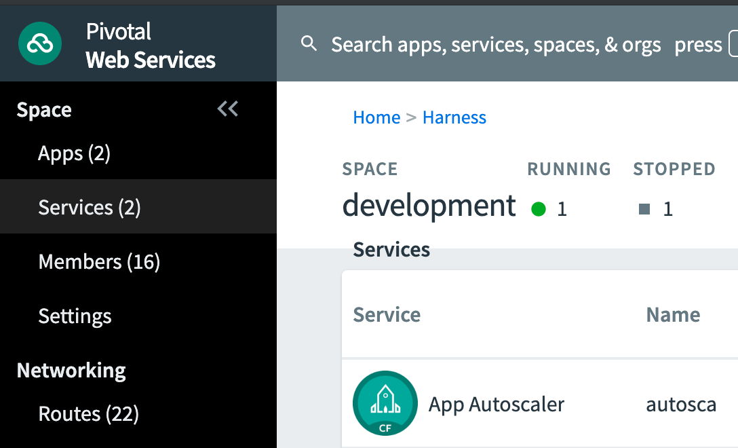
Task: Click the Space sidebar heading
Action: point(44,110)
